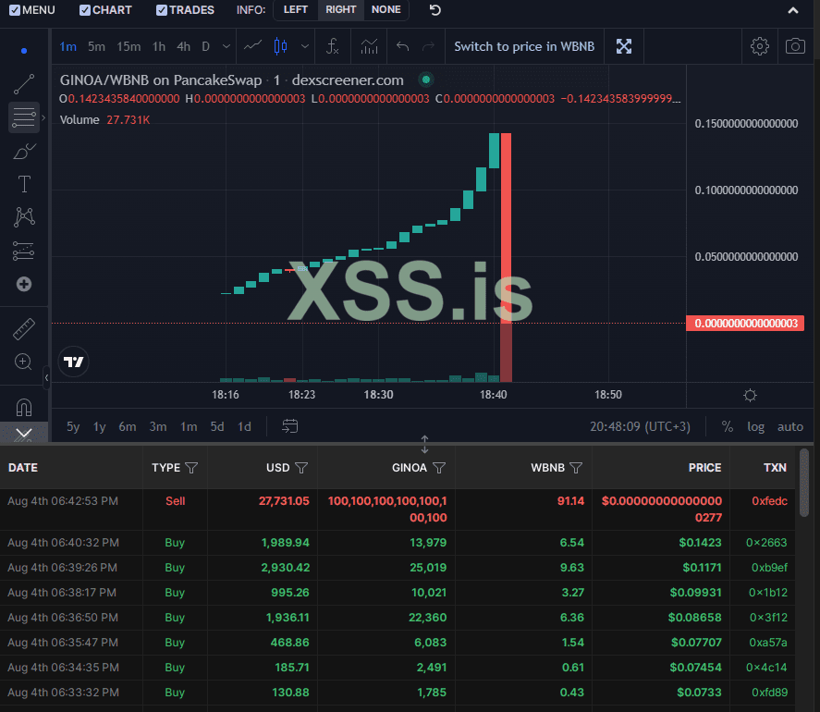This screenshot has width=820, height=712.
Task: Collapse the drawing toolbar arrow
Action: coord(46,376)
